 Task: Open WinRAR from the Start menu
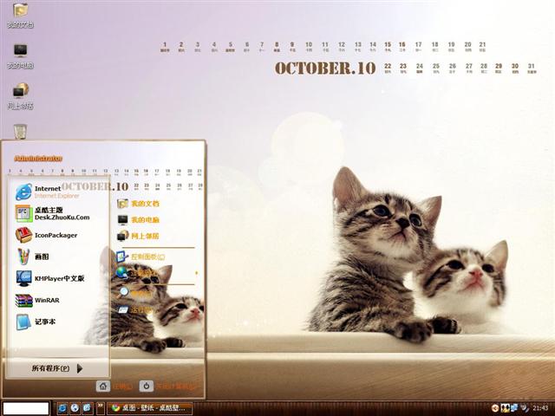(x=37, y=301)
